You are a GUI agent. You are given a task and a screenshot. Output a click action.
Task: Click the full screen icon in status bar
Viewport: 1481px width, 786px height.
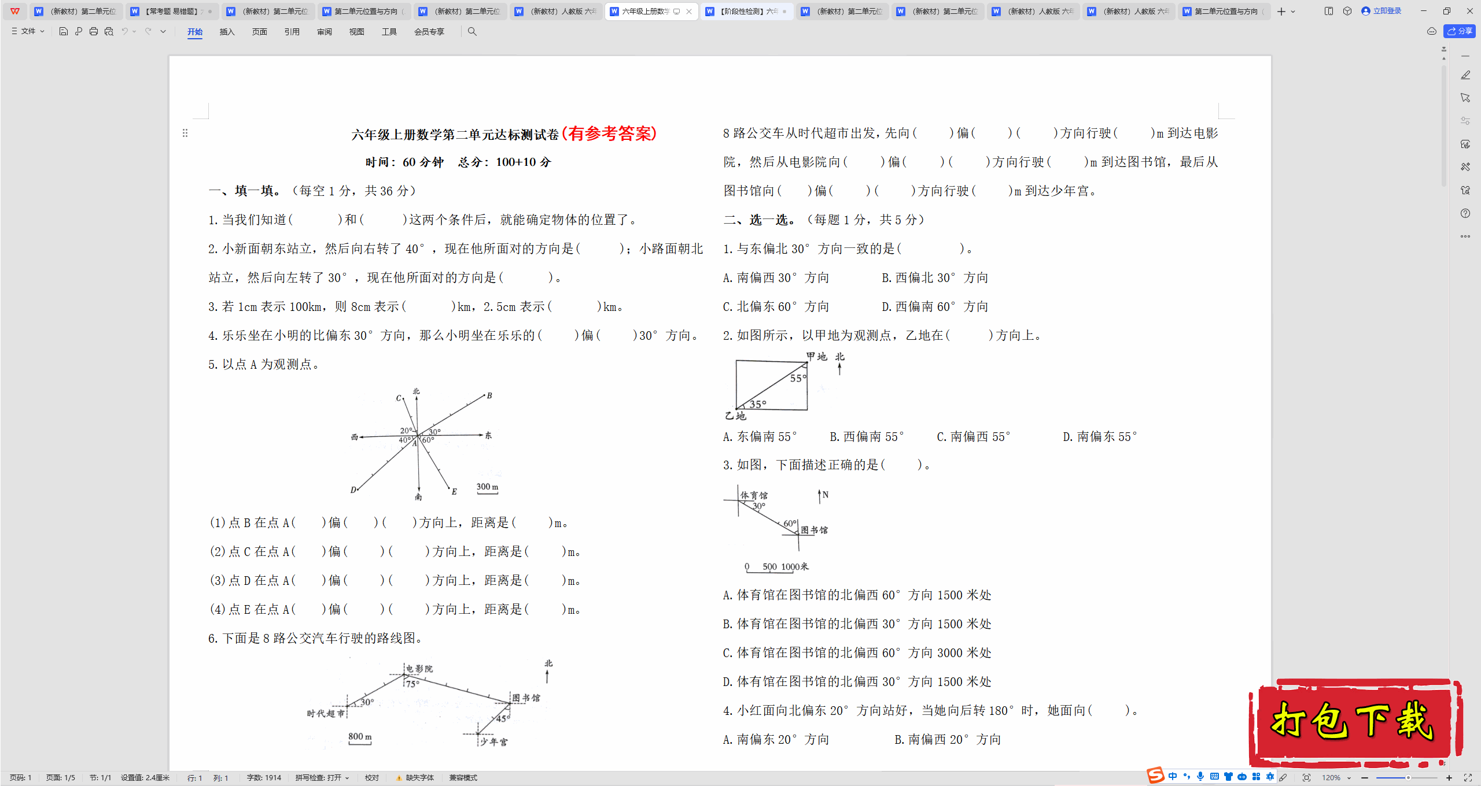click(1468, 778)
